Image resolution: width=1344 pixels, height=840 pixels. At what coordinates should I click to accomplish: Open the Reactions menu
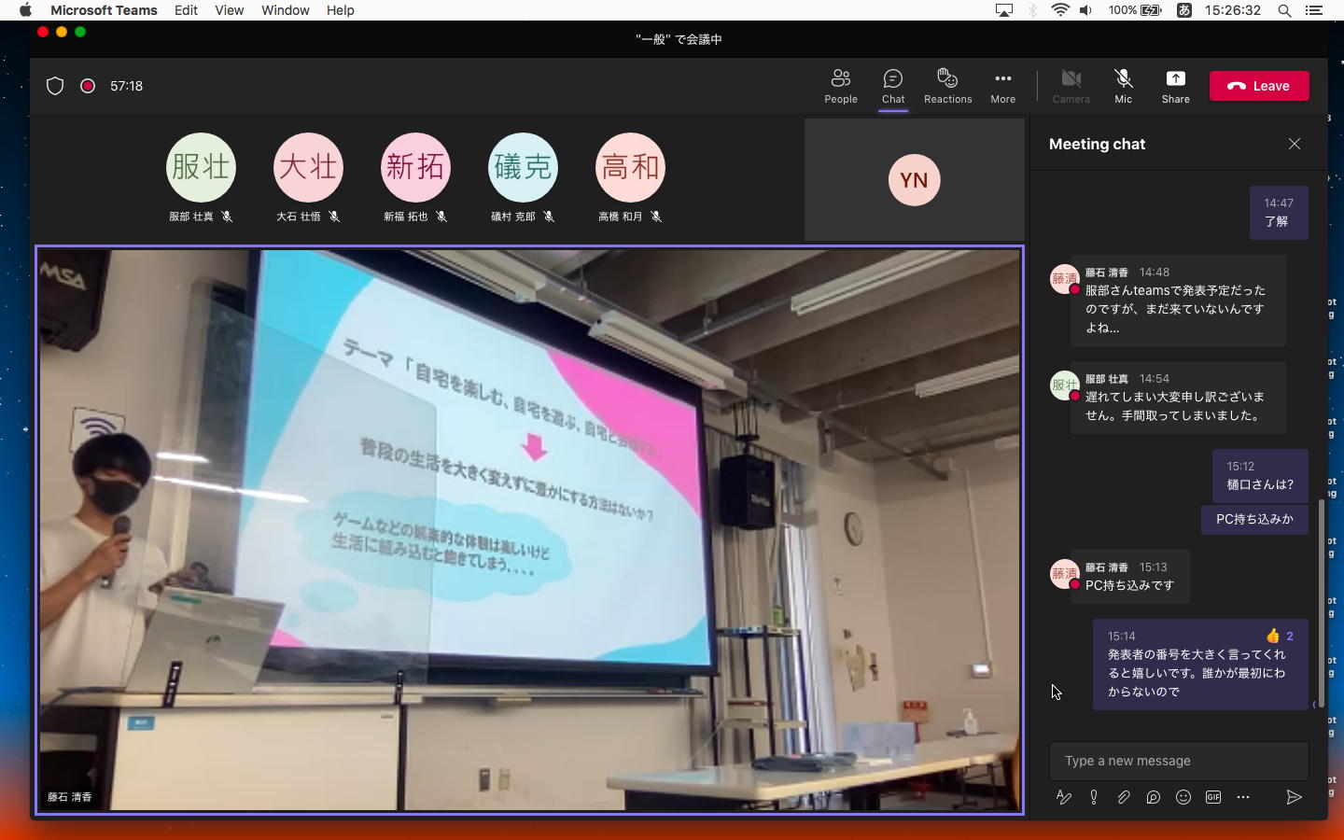tap(947, 86)
